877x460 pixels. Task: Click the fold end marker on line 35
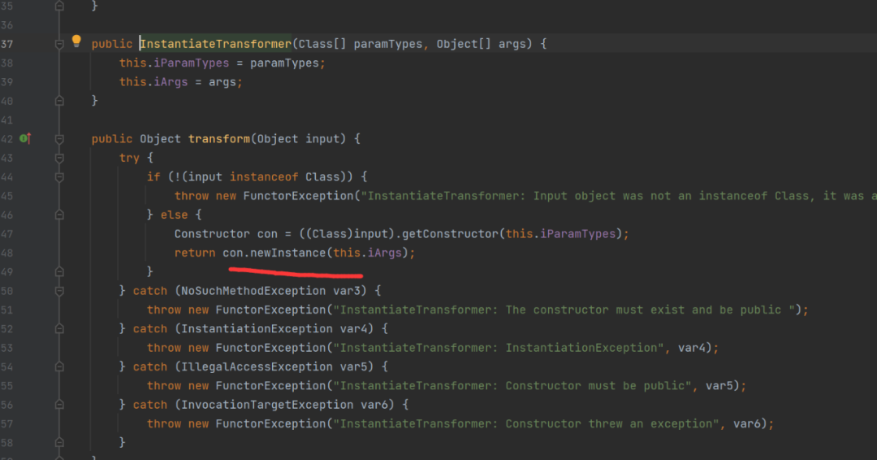pyautogui.click(x=59, y=7)
